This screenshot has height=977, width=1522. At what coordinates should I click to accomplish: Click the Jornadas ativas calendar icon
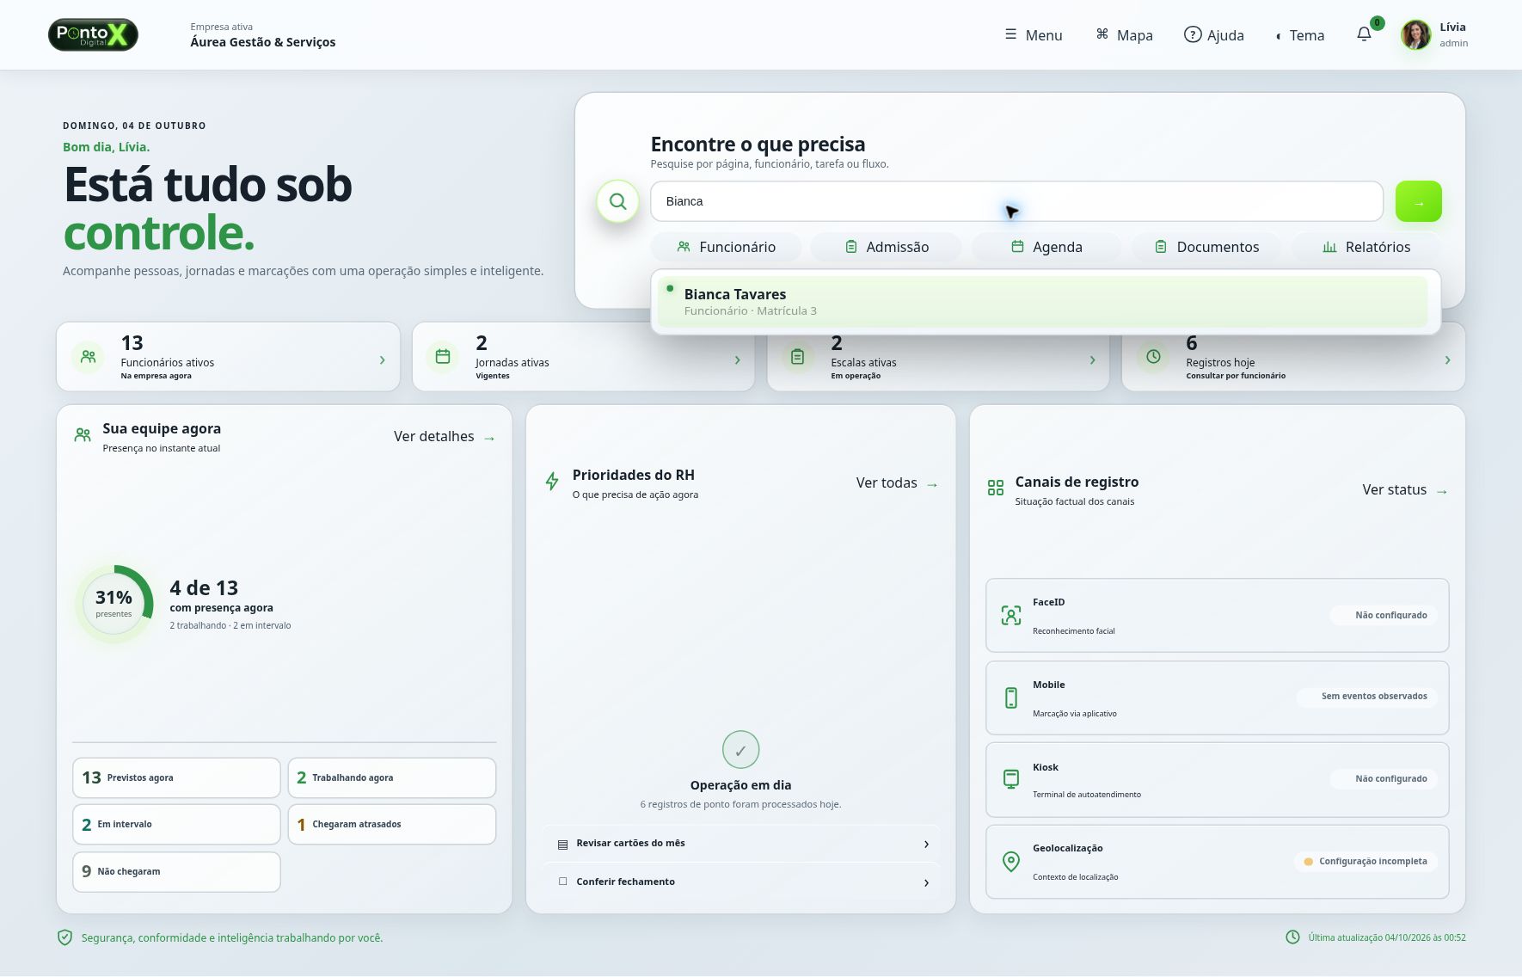(443, 356)
